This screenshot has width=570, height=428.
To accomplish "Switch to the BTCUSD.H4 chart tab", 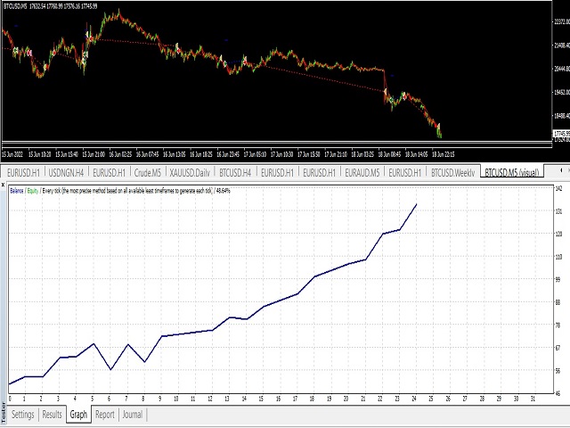I will click(x=235, y=172).
